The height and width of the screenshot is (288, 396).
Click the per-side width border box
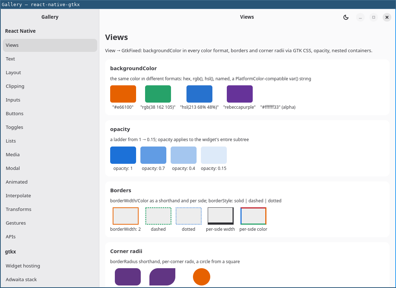[220, 216]
